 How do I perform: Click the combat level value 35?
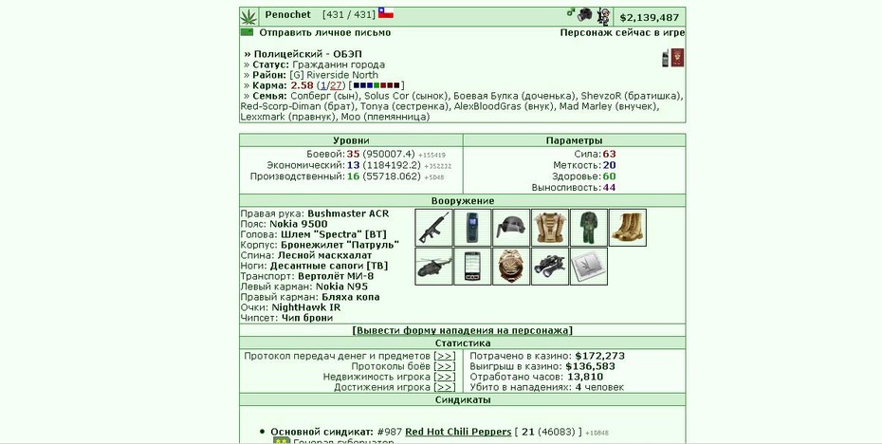353,155
